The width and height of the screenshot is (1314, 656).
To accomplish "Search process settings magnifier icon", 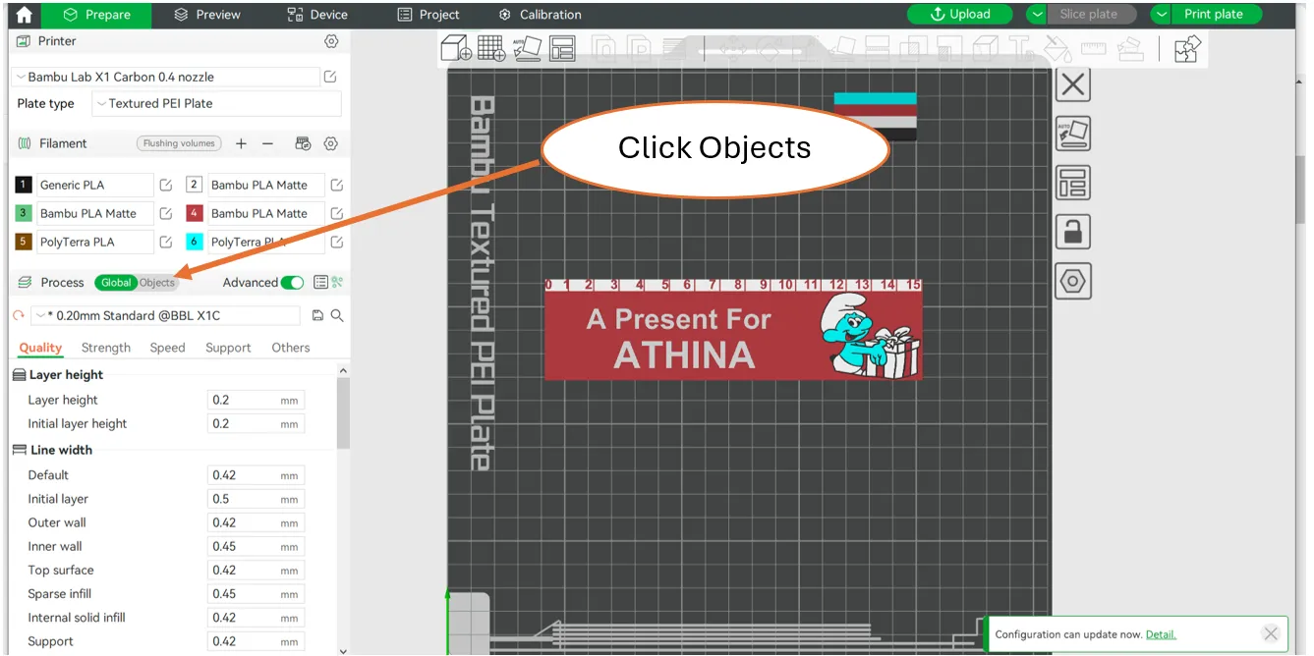I will 337,315.
